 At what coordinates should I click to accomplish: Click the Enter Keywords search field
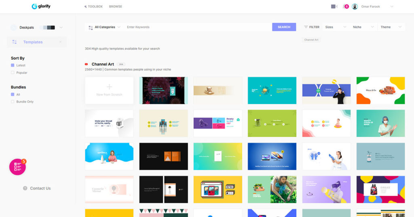tap(198, 27)
